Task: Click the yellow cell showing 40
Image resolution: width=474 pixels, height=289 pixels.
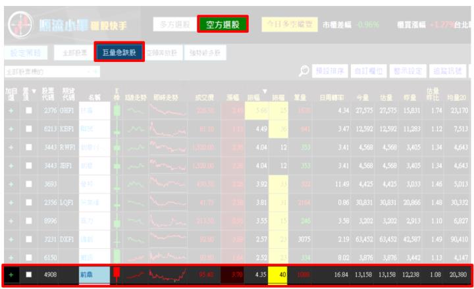Action: [x=278, y=275]
